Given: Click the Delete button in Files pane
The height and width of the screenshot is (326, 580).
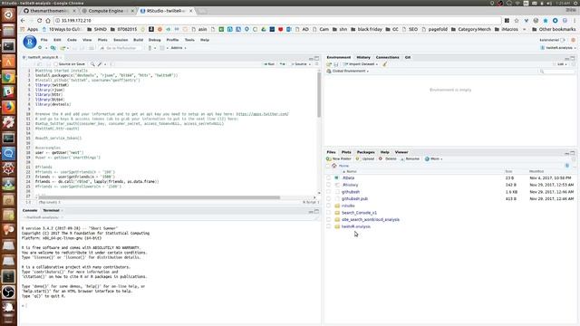Looking at the screenshot, I should tap(388, 159).
